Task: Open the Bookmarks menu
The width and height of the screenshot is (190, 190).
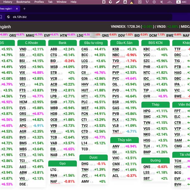Action: [x=23, y=2]
